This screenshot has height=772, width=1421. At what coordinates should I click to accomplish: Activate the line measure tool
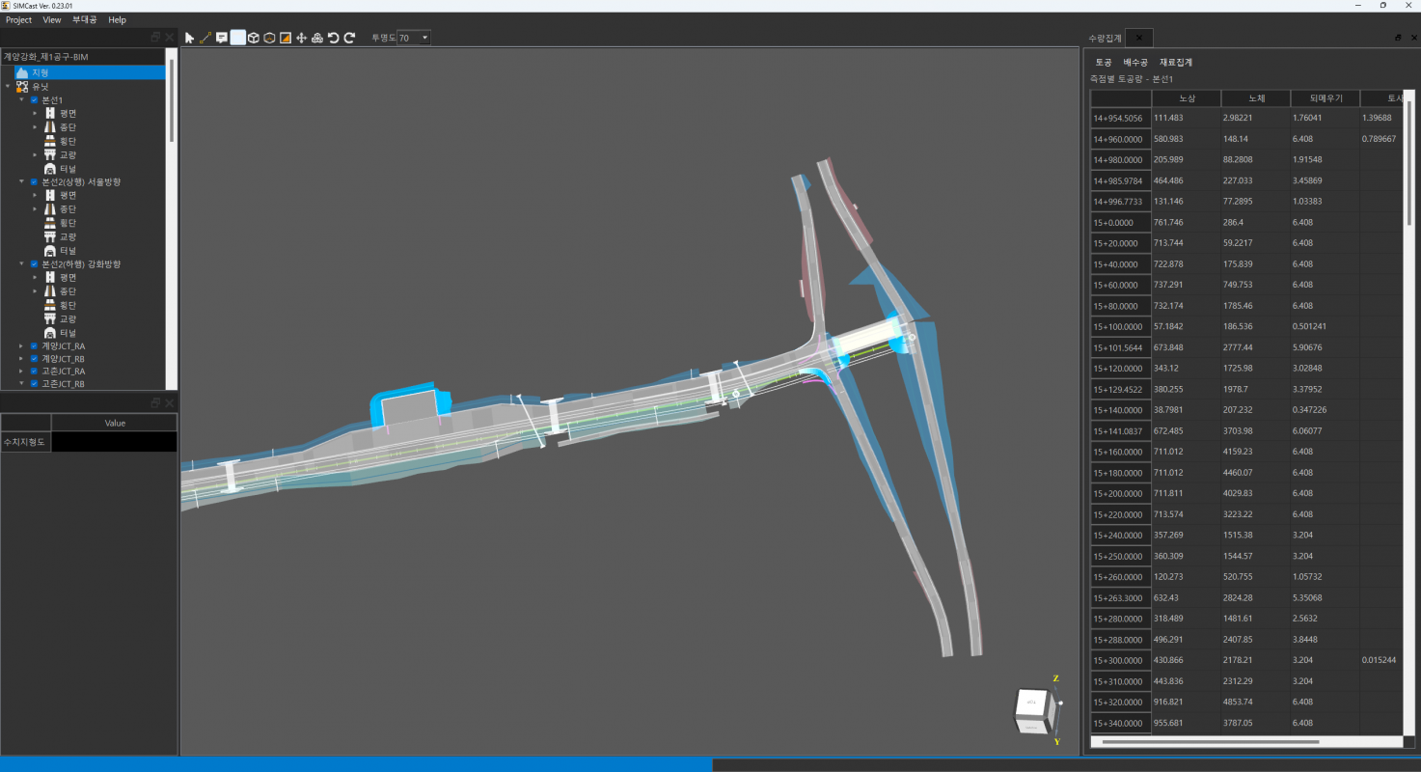tap(205, 38)
